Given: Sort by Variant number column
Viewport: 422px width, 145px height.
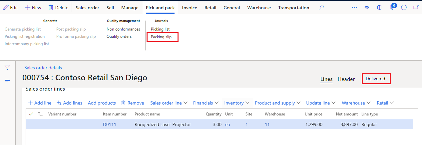Looking at the screenshot, I should point(62,114).
